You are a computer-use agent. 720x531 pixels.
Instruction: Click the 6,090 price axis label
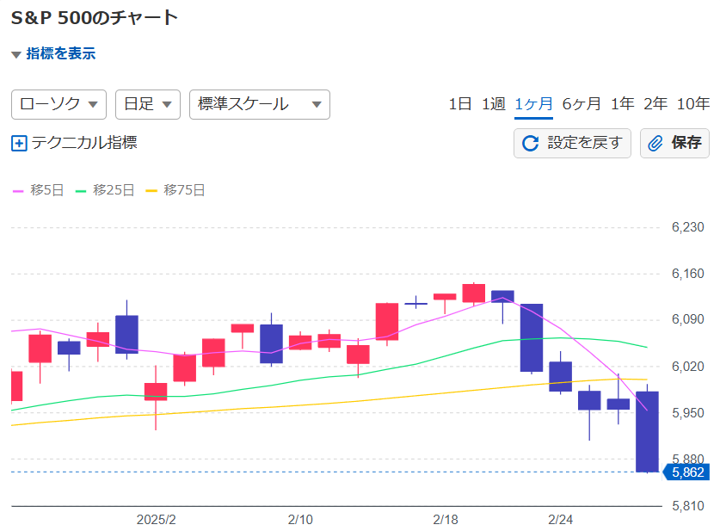coord(687,319)
